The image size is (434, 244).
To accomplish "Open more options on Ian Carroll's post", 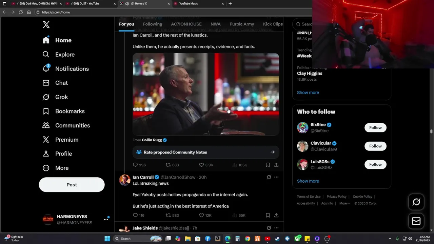I will [x=276, y=177].
